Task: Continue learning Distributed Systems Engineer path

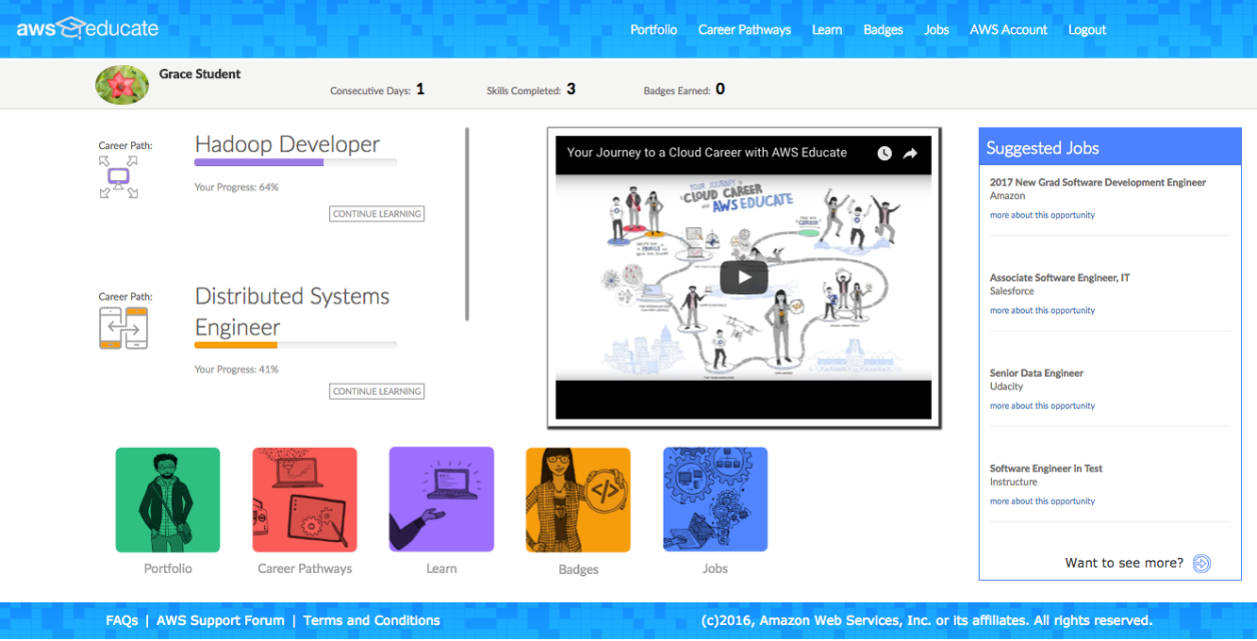Action: point(377,391)
